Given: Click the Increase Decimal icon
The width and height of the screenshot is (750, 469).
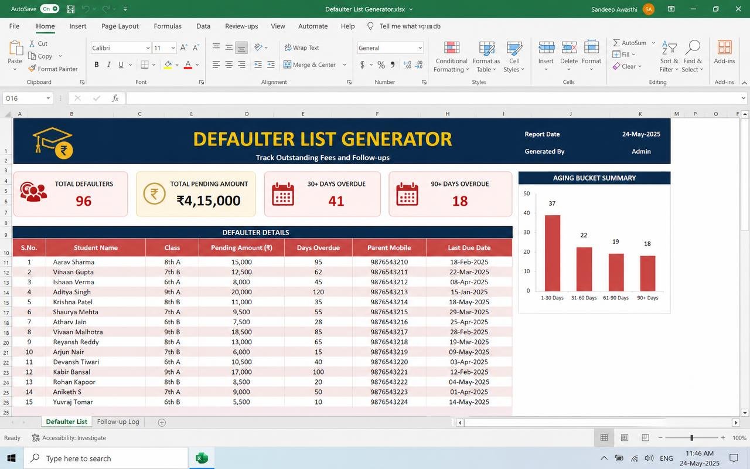Looking at the screenshot, I should coord(406,64).
